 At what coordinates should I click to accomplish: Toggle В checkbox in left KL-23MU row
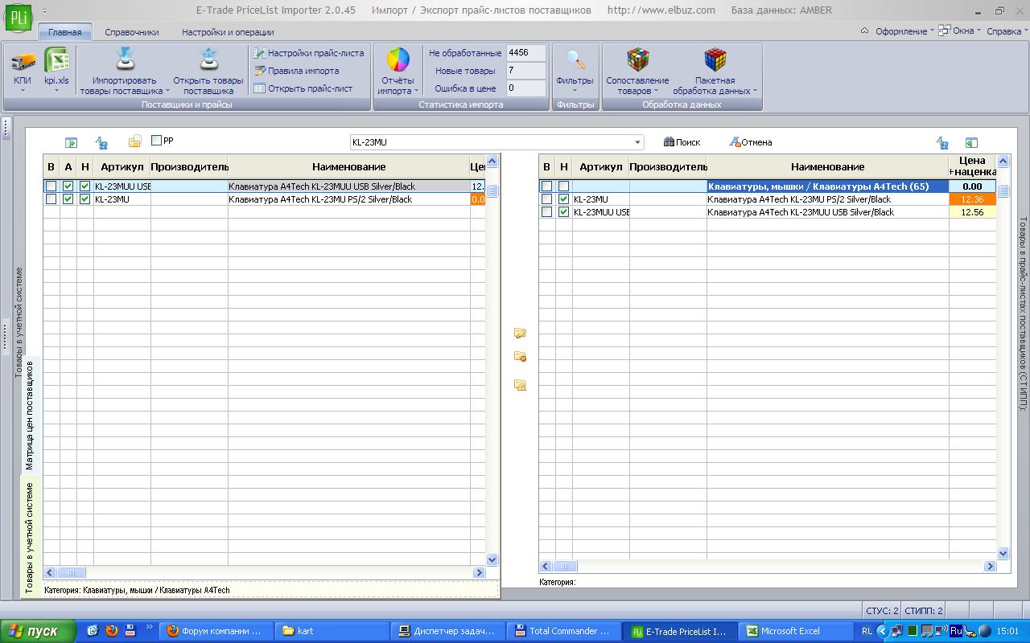[x=51, y=199]
